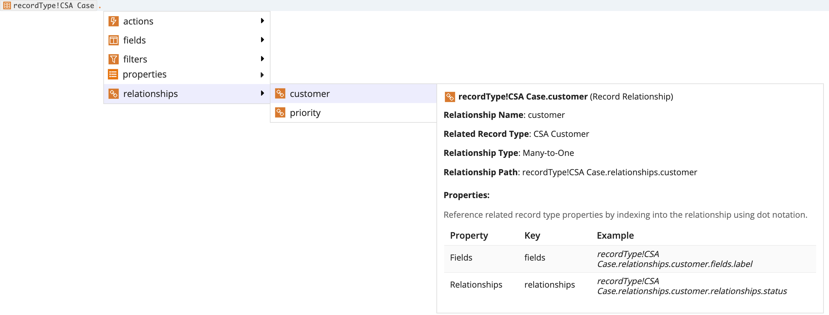Viewport: 829px width, 315px height.
Task: Click the Fields property cell
Action: coord(461,258)
